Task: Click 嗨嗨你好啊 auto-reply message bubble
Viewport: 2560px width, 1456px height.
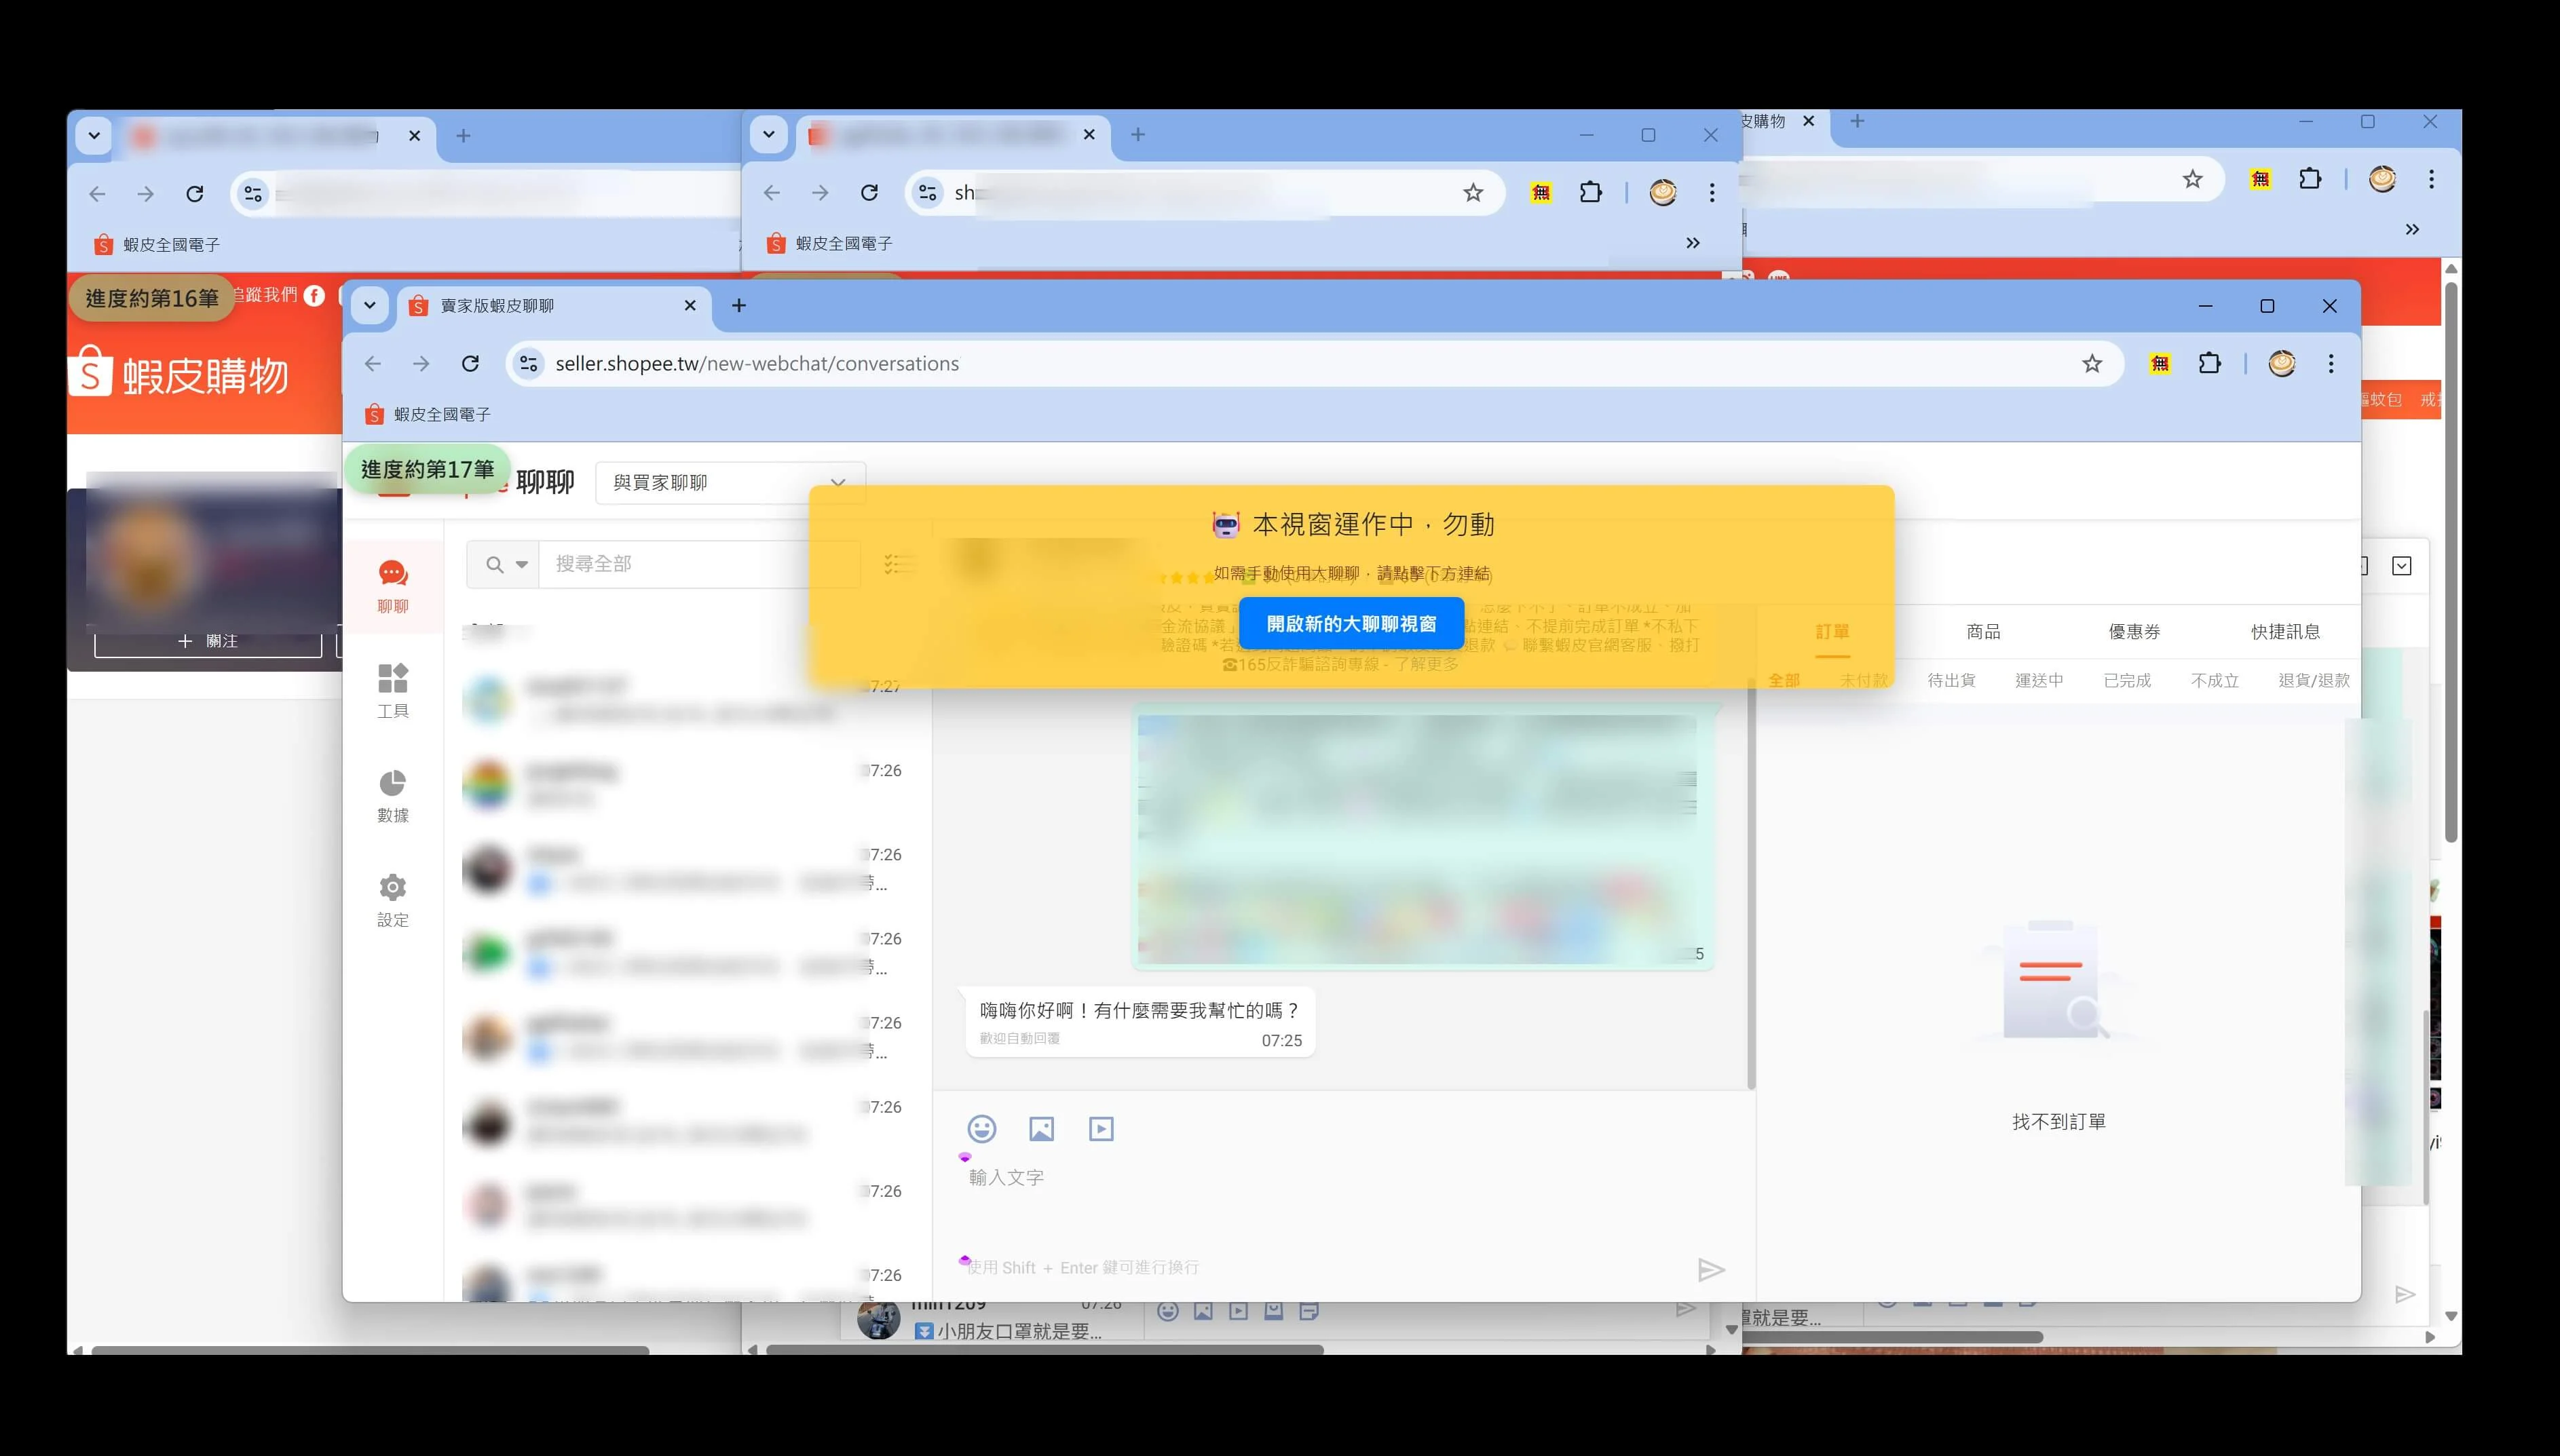Action: coord(1140,1022)
